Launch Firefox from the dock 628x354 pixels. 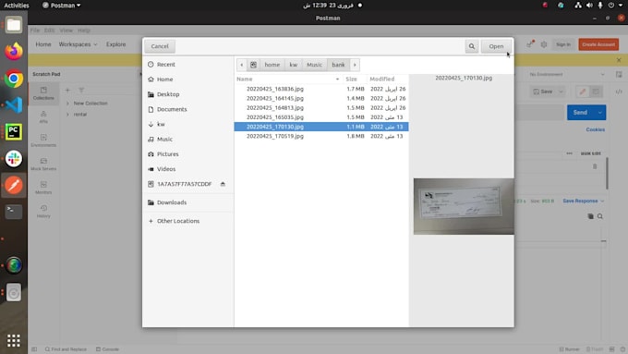point(14,52)
